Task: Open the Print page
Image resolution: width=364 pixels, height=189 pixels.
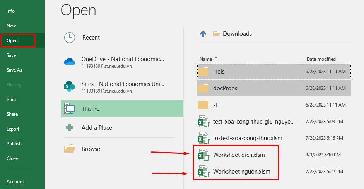Action: click(x=22, y=100)
